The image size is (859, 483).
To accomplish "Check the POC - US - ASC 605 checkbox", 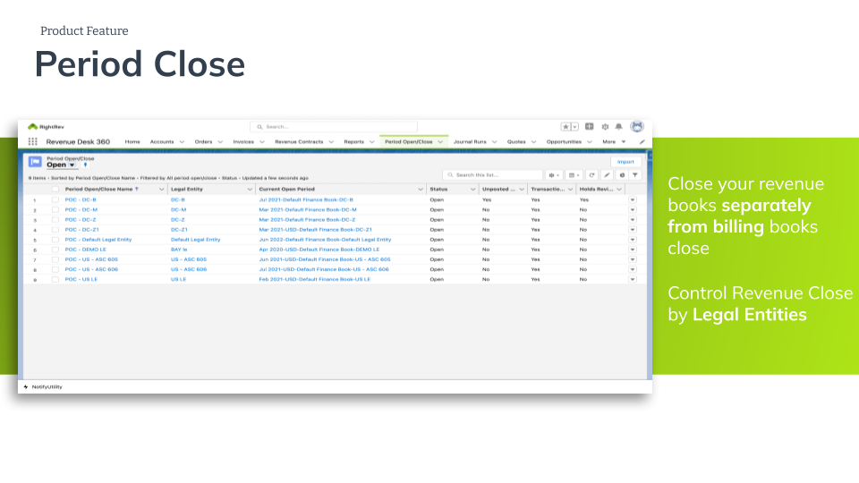I will pos(55,259).
